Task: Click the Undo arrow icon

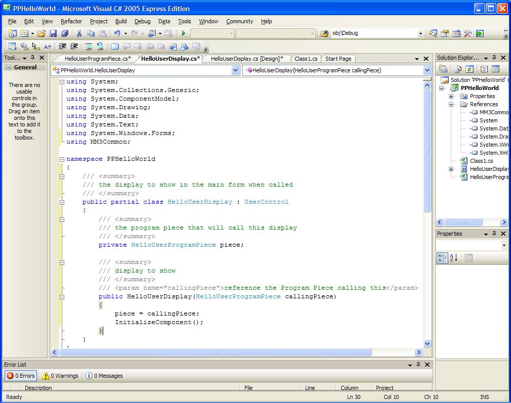Action: pyautogui.click(x=117, y=33)
